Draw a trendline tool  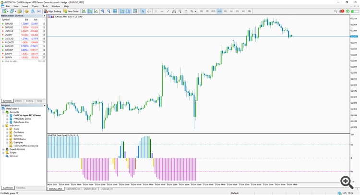pos(168,11)
